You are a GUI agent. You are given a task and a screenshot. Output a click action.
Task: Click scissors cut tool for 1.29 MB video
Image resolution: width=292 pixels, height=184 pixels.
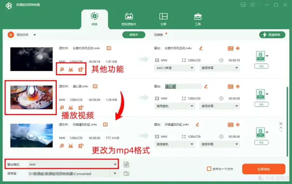click(71, 107)
